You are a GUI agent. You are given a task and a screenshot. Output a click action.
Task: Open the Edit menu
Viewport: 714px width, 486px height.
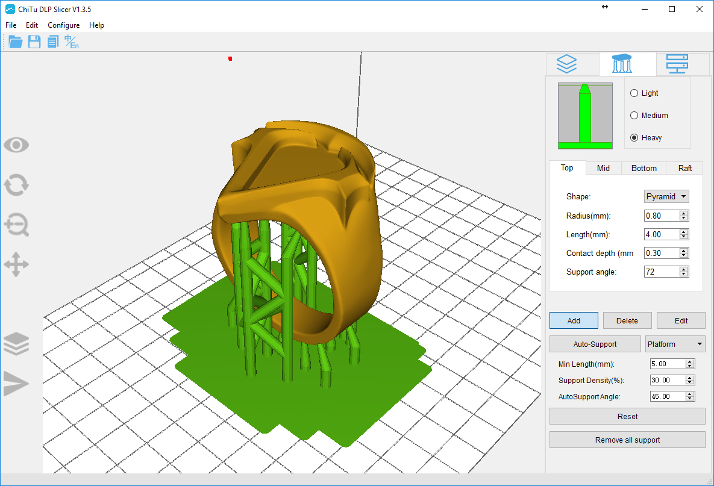tap(32, 25)
